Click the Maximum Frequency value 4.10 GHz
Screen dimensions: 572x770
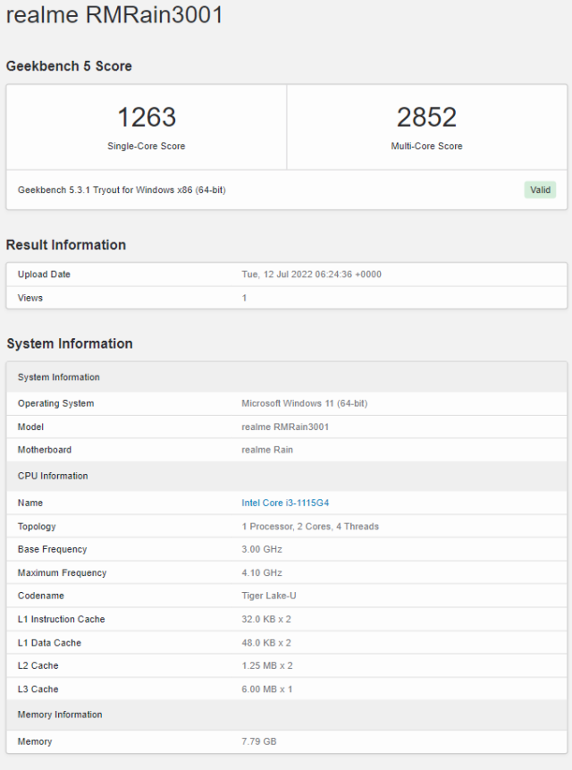(x=263, y=573)
